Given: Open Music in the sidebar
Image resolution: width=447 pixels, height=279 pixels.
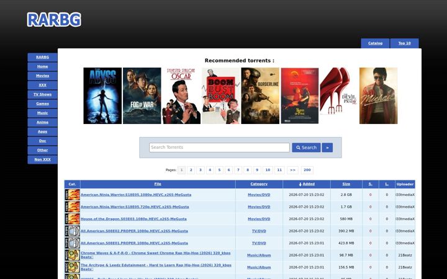Looking at the screenshot, I should [x=42, y=113].
